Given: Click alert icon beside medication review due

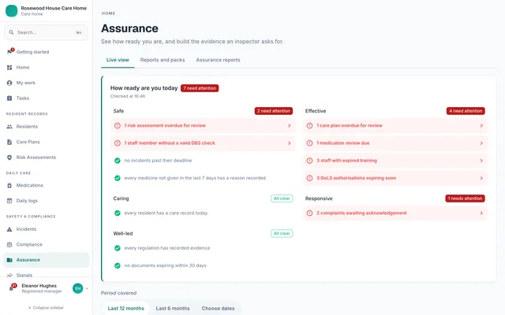Looking at the screenshot, I should pos(309,143).
